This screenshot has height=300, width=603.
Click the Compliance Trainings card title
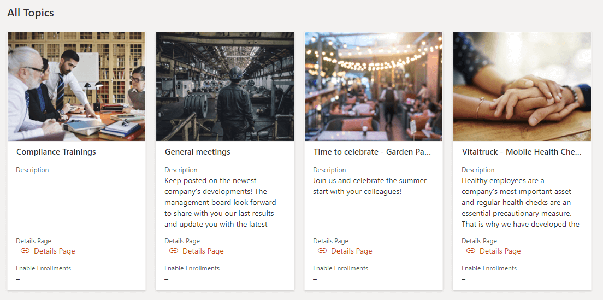[56, 152]
